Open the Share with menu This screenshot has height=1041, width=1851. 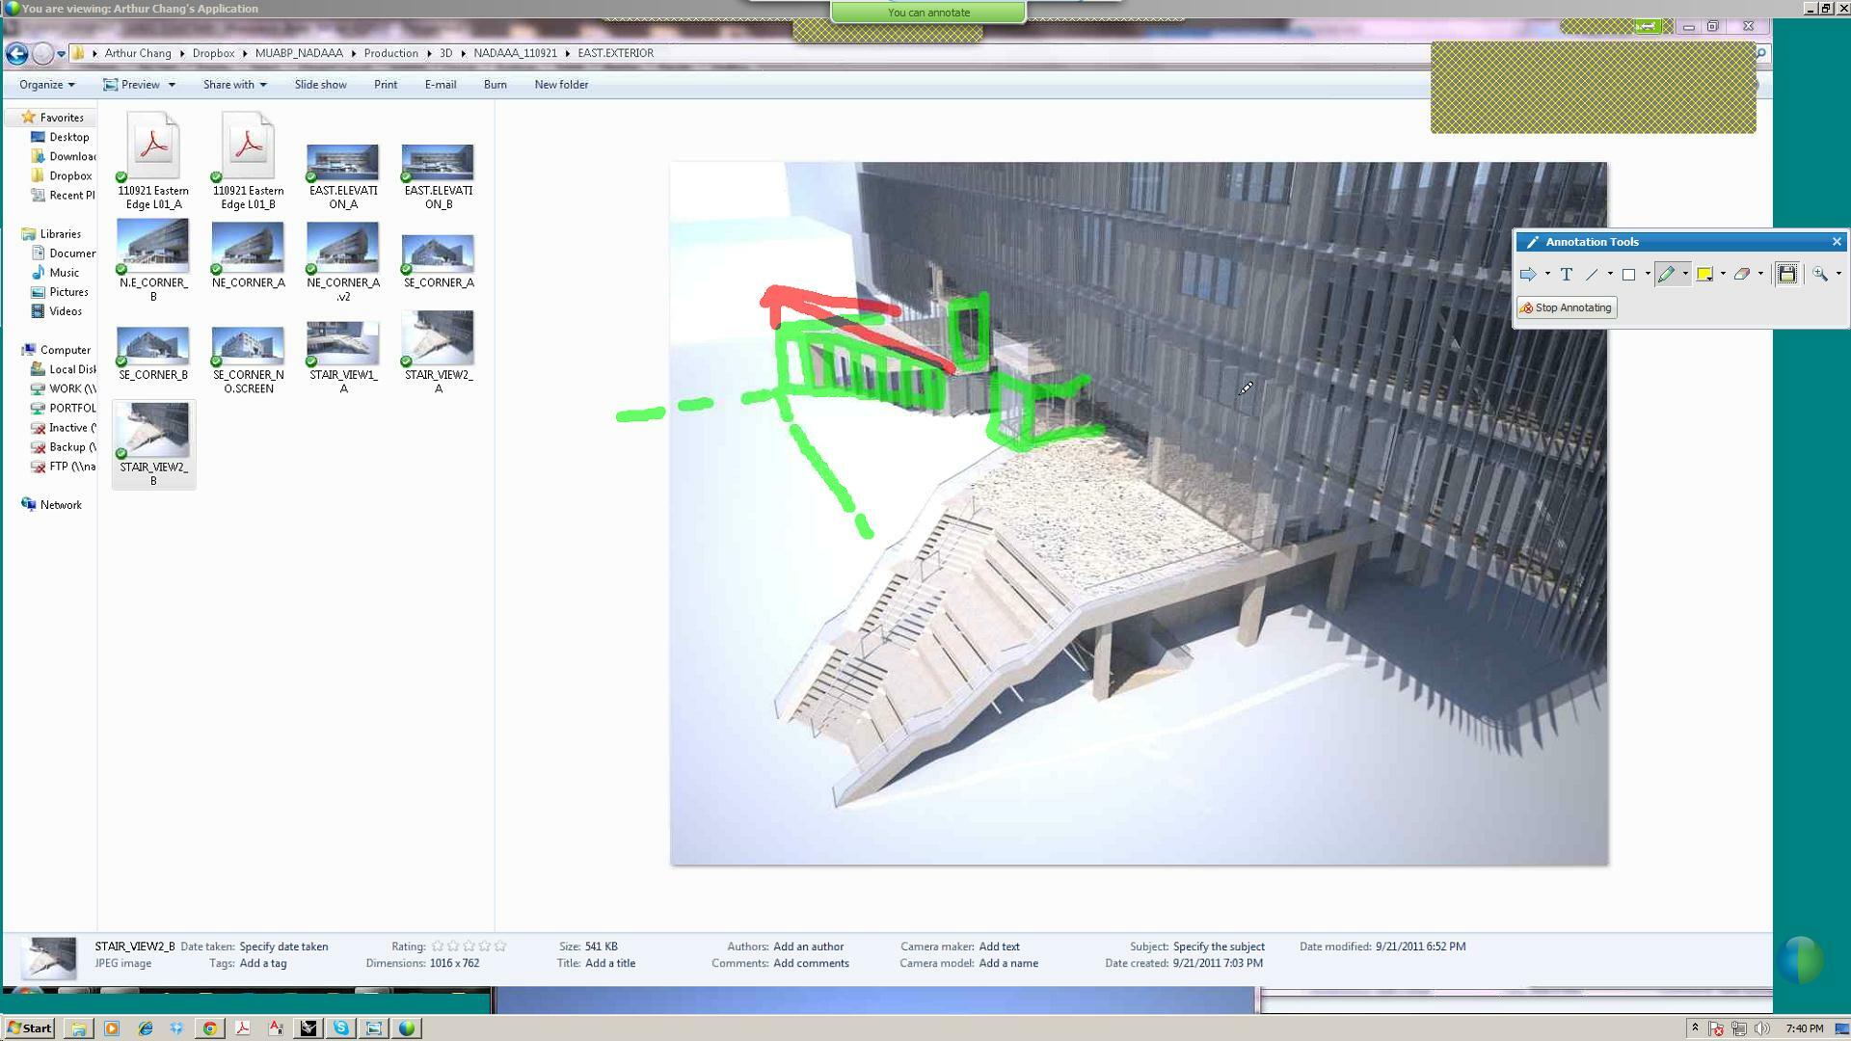point(234,85)
